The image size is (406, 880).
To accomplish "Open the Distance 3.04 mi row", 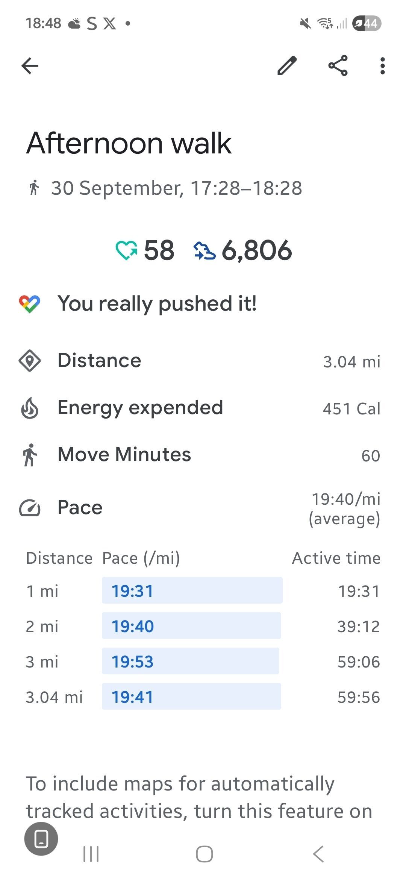I will [203, 361].
